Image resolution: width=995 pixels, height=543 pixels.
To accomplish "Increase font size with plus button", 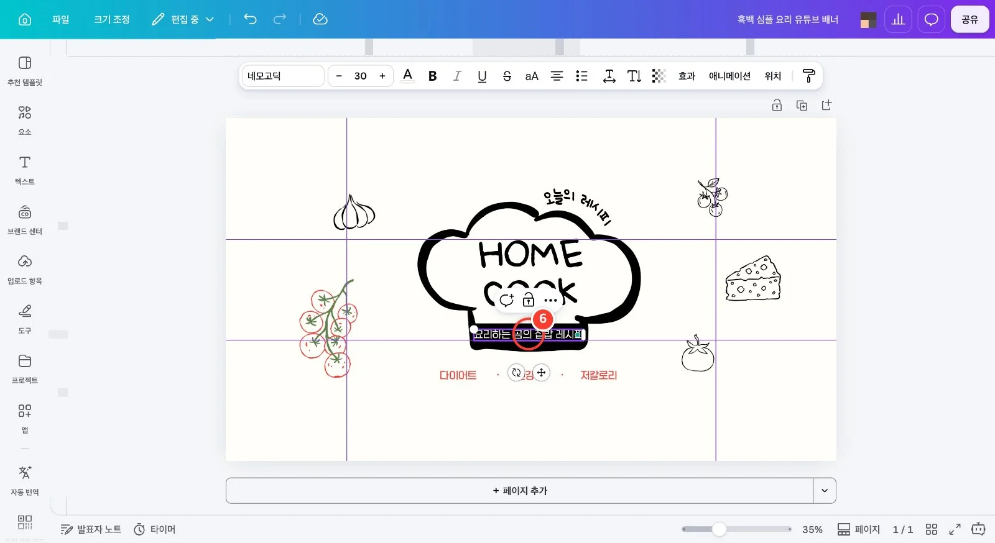I will coord(382,76).
